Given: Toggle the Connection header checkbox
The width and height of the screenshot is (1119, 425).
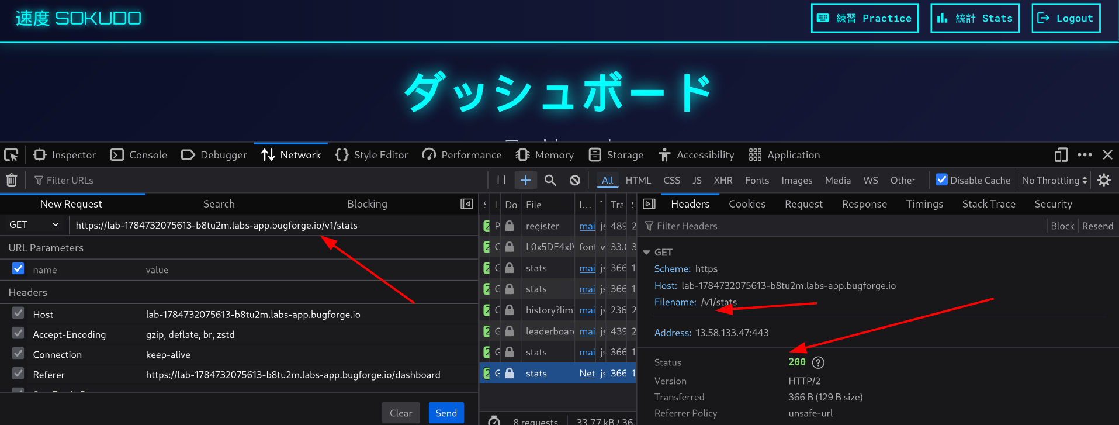Looking at the screenshot, I should [18, 354].
